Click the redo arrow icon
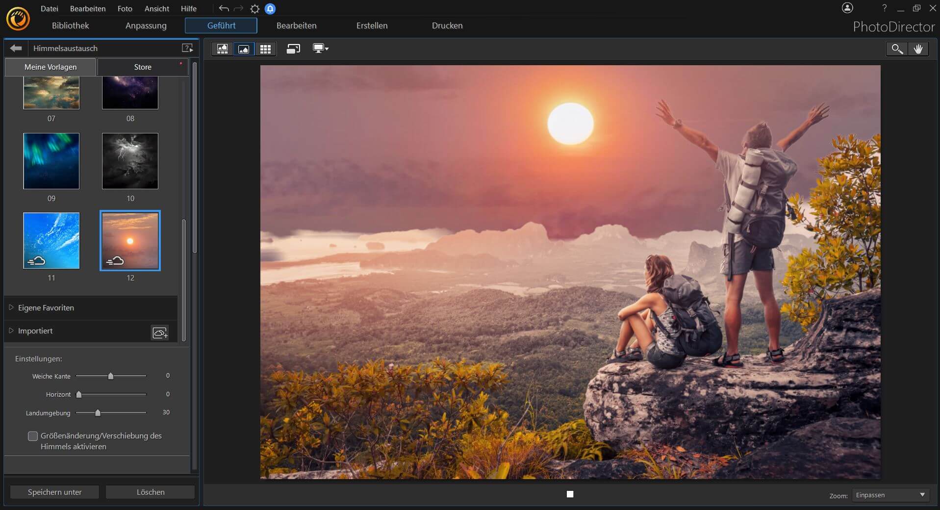 pos(238,8)
